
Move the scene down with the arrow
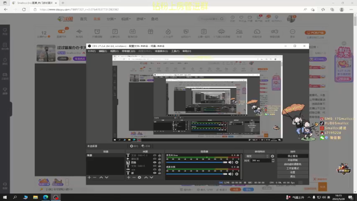[x=107, y=177]
